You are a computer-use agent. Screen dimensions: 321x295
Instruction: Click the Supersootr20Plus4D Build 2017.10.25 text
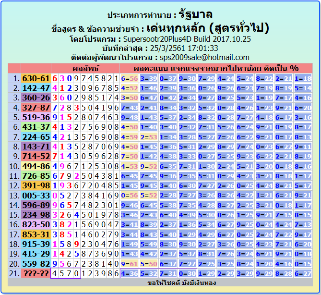point(187,39)
